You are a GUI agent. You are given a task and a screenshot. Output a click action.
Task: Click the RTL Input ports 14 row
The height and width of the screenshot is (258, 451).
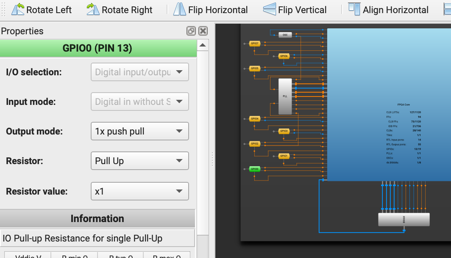tap(404, 140)
